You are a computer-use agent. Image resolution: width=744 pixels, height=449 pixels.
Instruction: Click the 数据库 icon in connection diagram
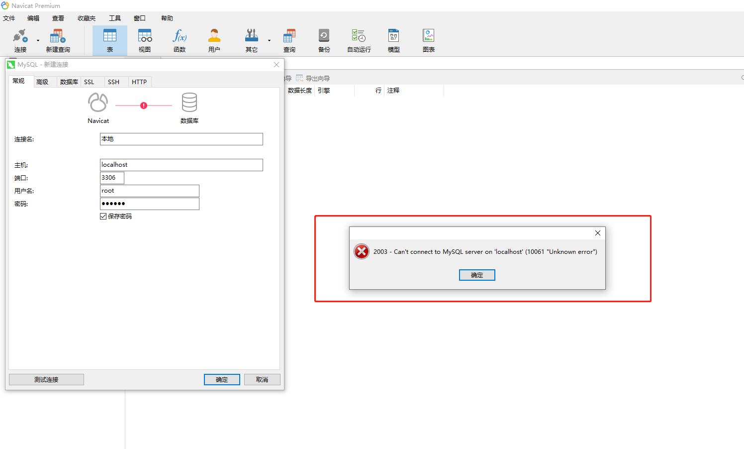pos(189,102)
